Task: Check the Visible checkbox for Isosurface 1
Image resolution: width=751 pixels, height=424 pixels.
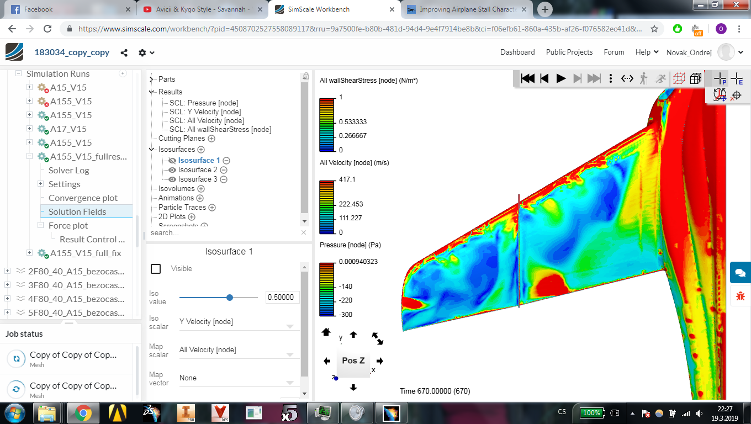Action: (x=156, y=269)
